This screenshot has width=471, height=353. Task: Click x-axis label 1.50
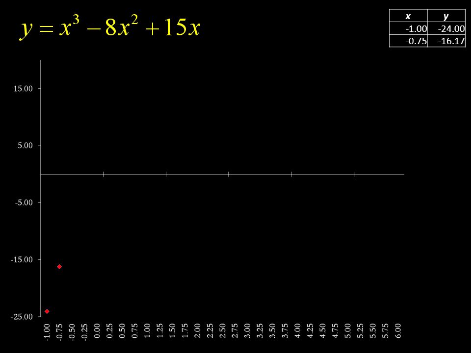pos(172,330)
